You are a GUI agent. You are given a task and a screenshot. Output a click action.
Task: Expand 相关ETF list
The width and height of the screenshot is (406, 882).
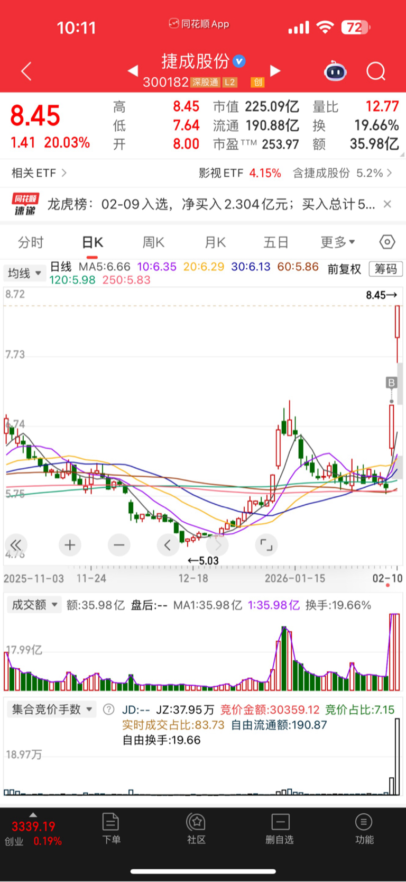[39, 173]
